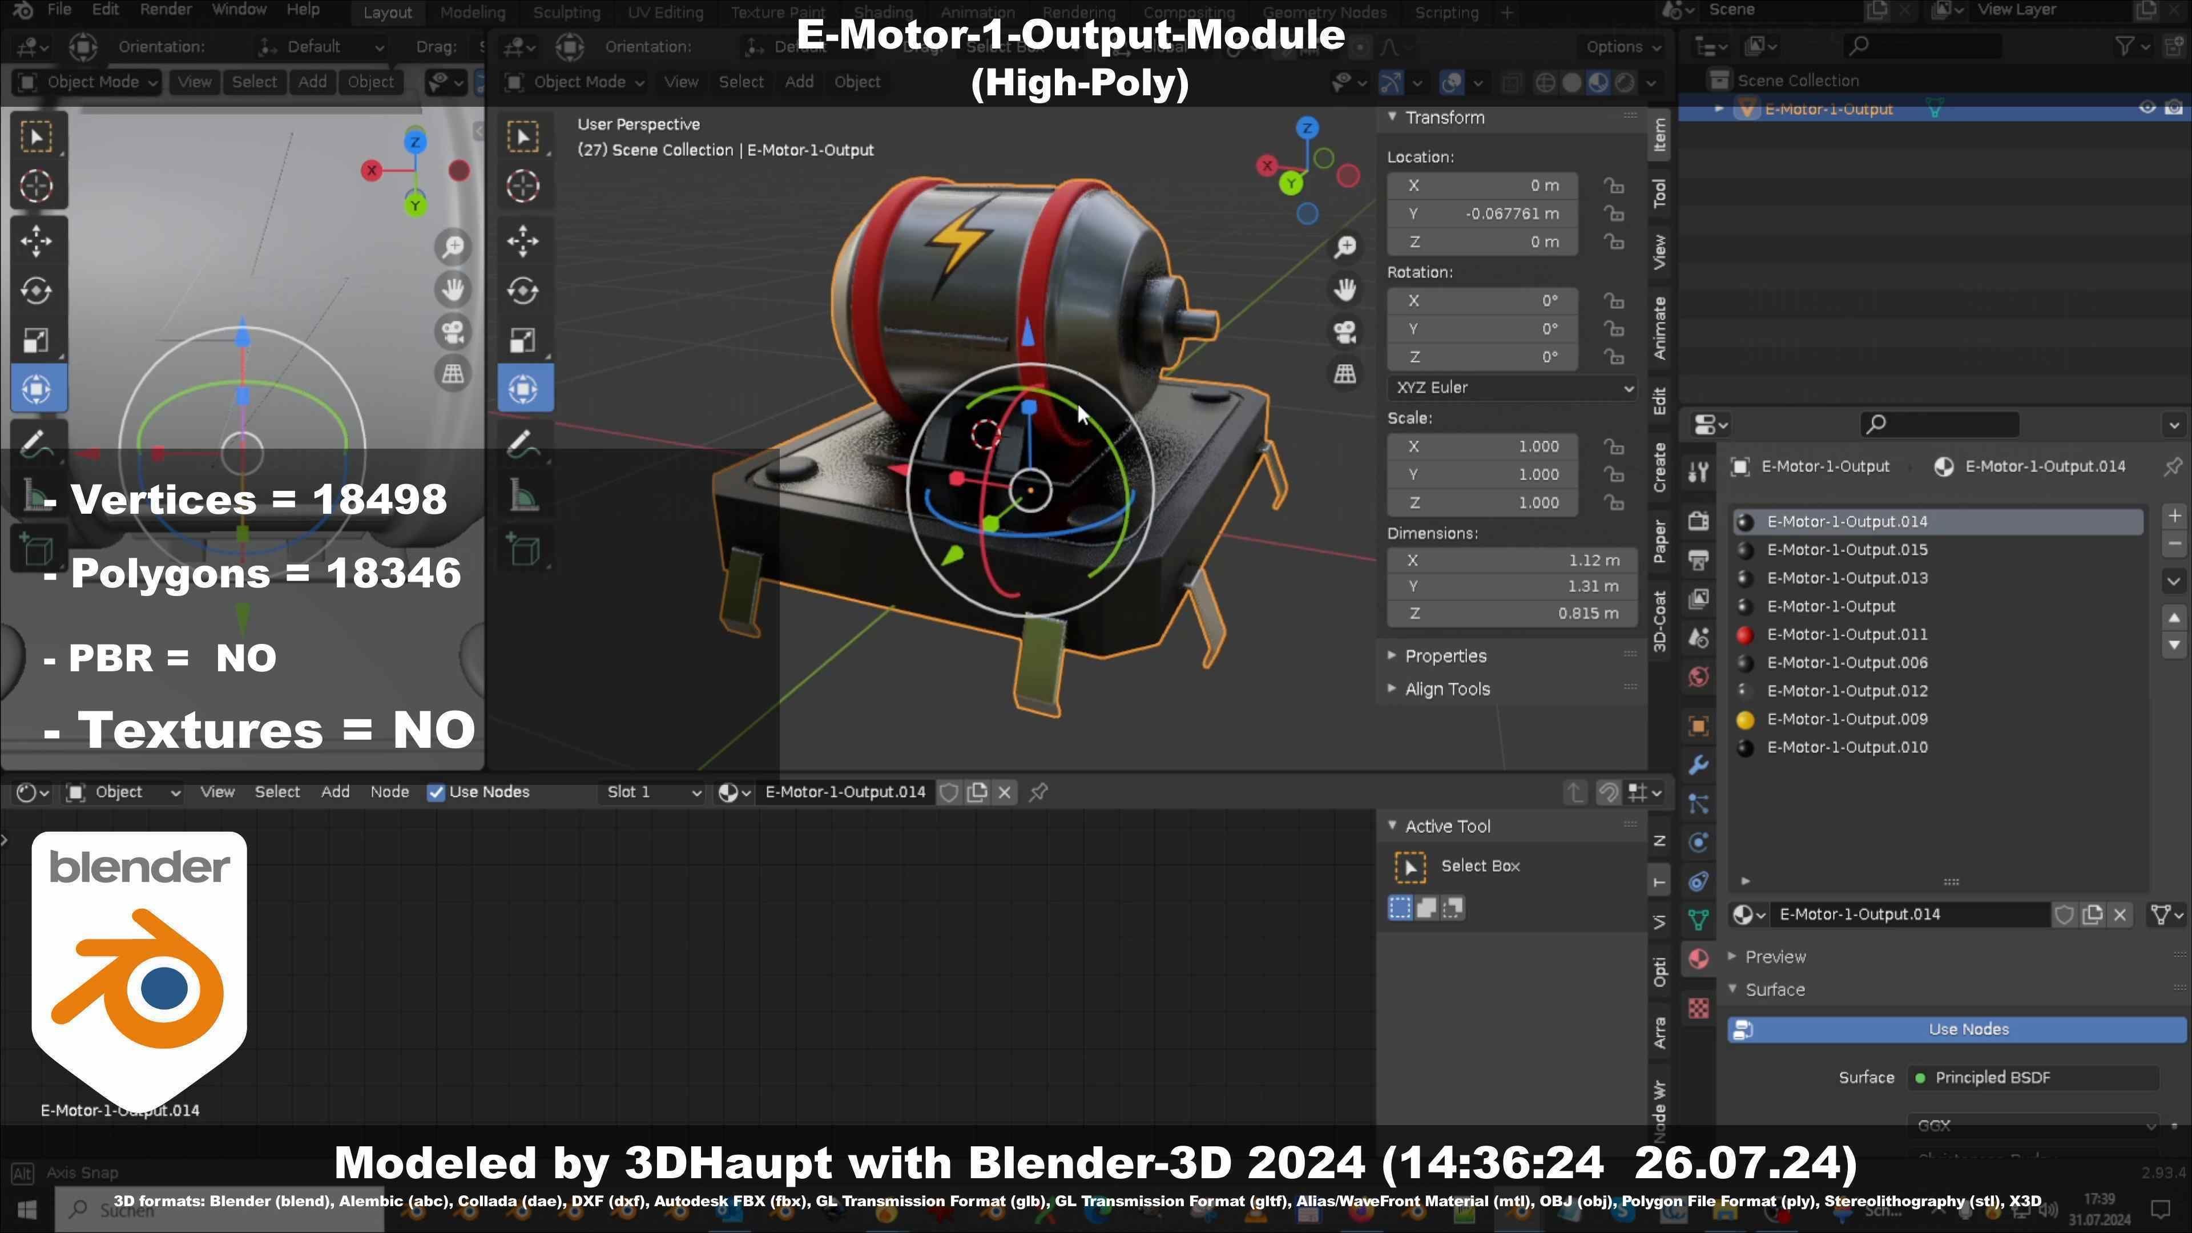This screenshot has width=2192, height=1233.
Task: Click the Select Box tool in main viewport
Action: point(523,137)
